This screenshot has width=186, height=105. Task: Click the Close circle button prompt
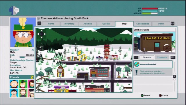coord(163,95)
